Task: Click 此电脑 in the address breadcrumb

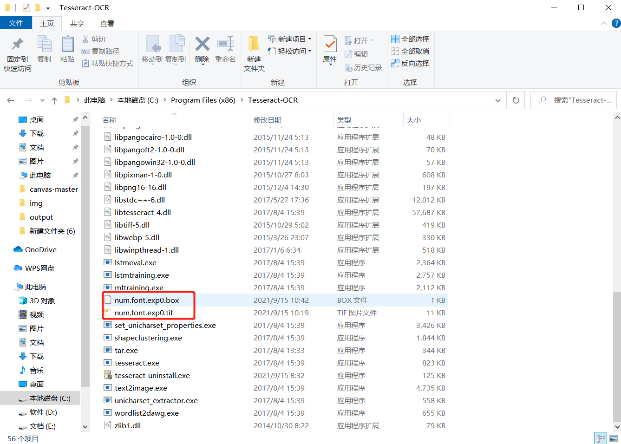Action: 94,100
